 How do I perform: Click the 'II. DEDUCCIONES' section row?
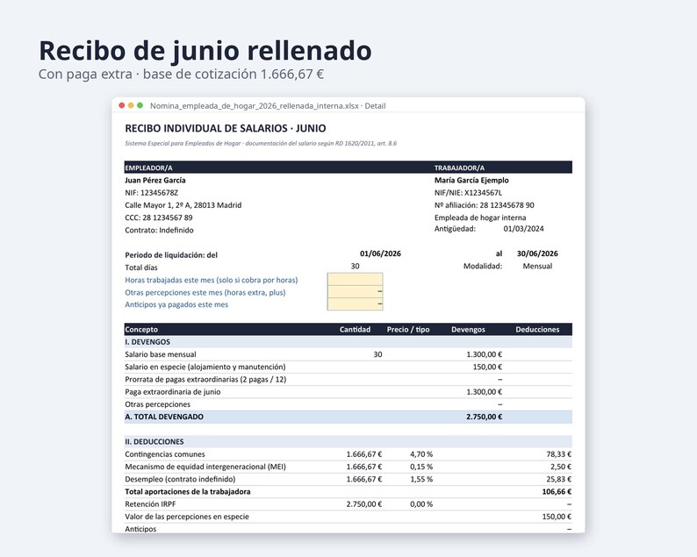pos(348,441)
